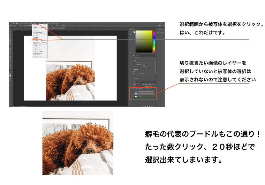
Task: Switch to the チャンネル tab
Action: pyautogui.click(x=138, y=82)
